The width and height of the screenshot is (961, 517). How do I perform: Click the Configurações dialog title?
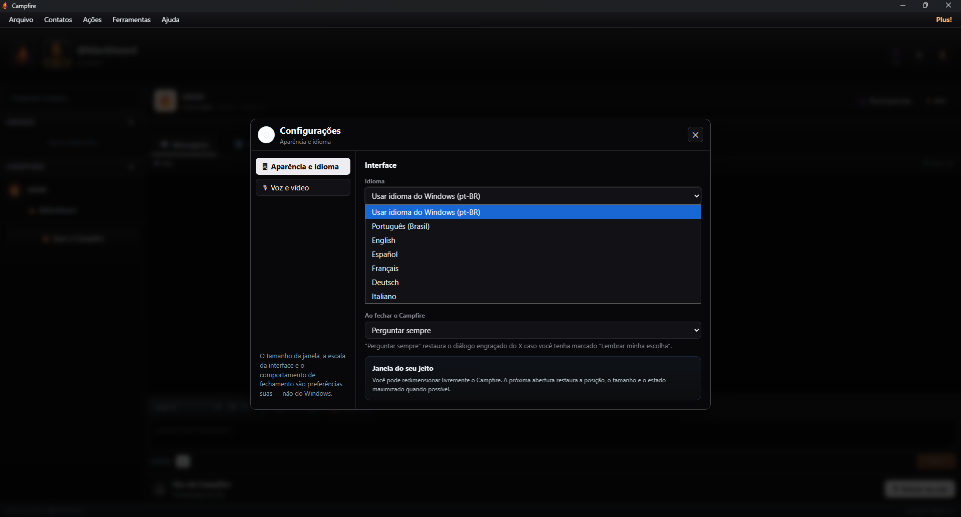310,130
